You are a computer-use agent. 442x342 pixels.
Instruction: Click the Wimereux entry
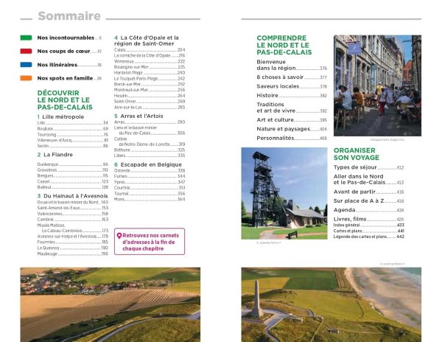[x=150, y=61]
